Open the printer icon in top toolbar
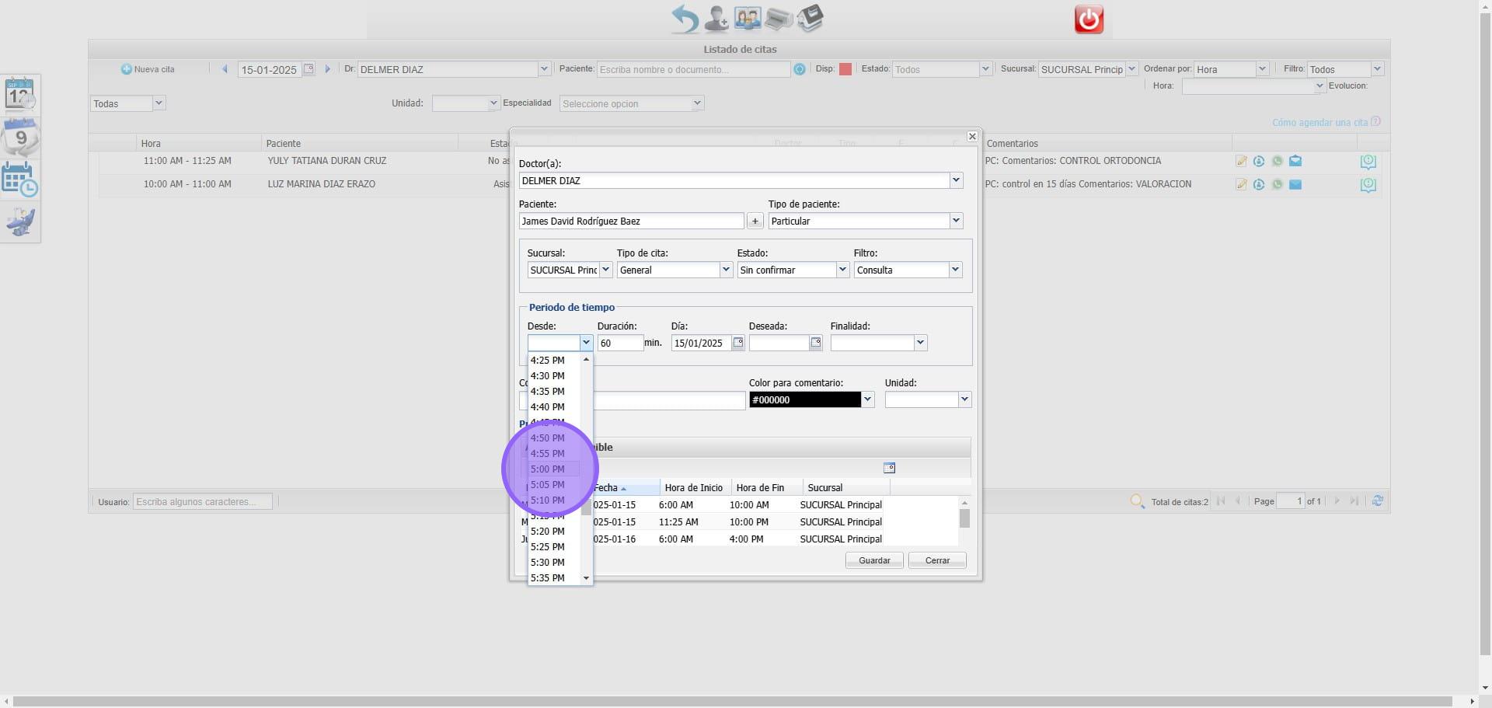This screenshot has height=708, width=1492. [x=778, y=19]
